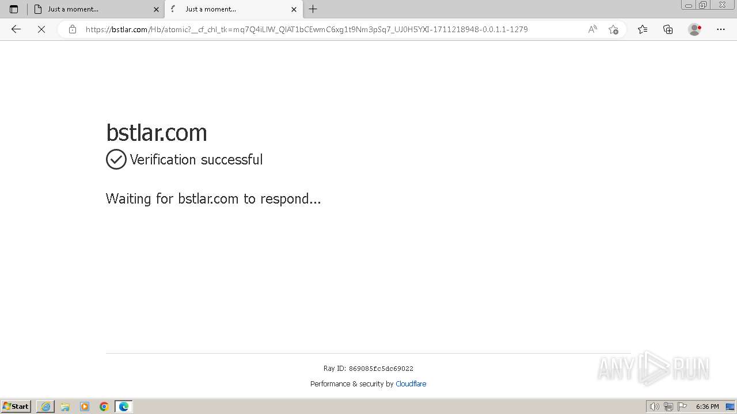
Task: Launch Chrome from taskbar
Action: [104, 407]
